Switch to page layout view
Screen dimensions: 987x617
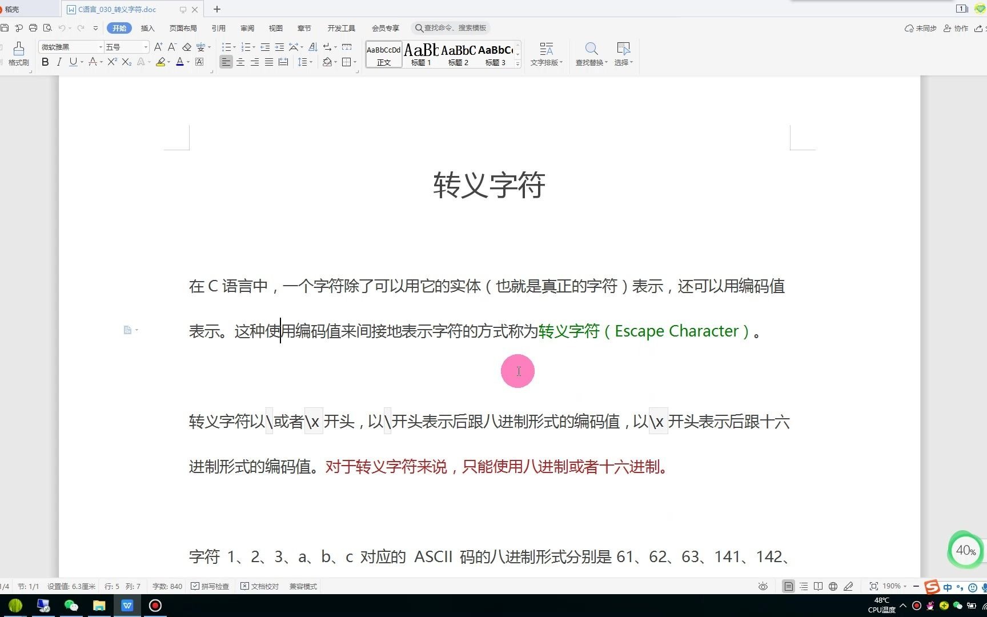pyautogui.click(x=788, y=586)
